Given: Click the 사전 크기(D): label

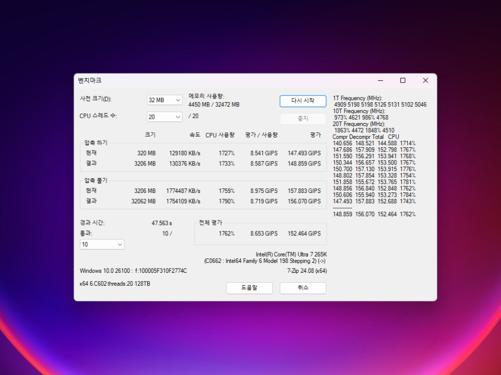Looking at the screenshot, I should click(95, 99).
